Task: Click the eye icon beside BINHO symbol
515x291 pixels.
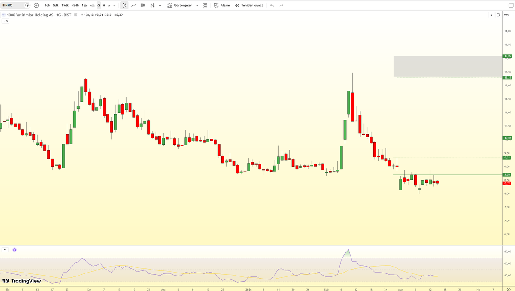Action: [x=27, y=6]
